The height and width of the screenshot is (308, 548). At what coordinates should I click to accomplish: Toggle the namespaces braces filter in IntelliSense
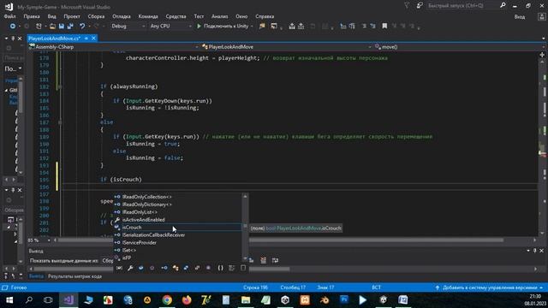pyautogui.click(x=220, y=268)
